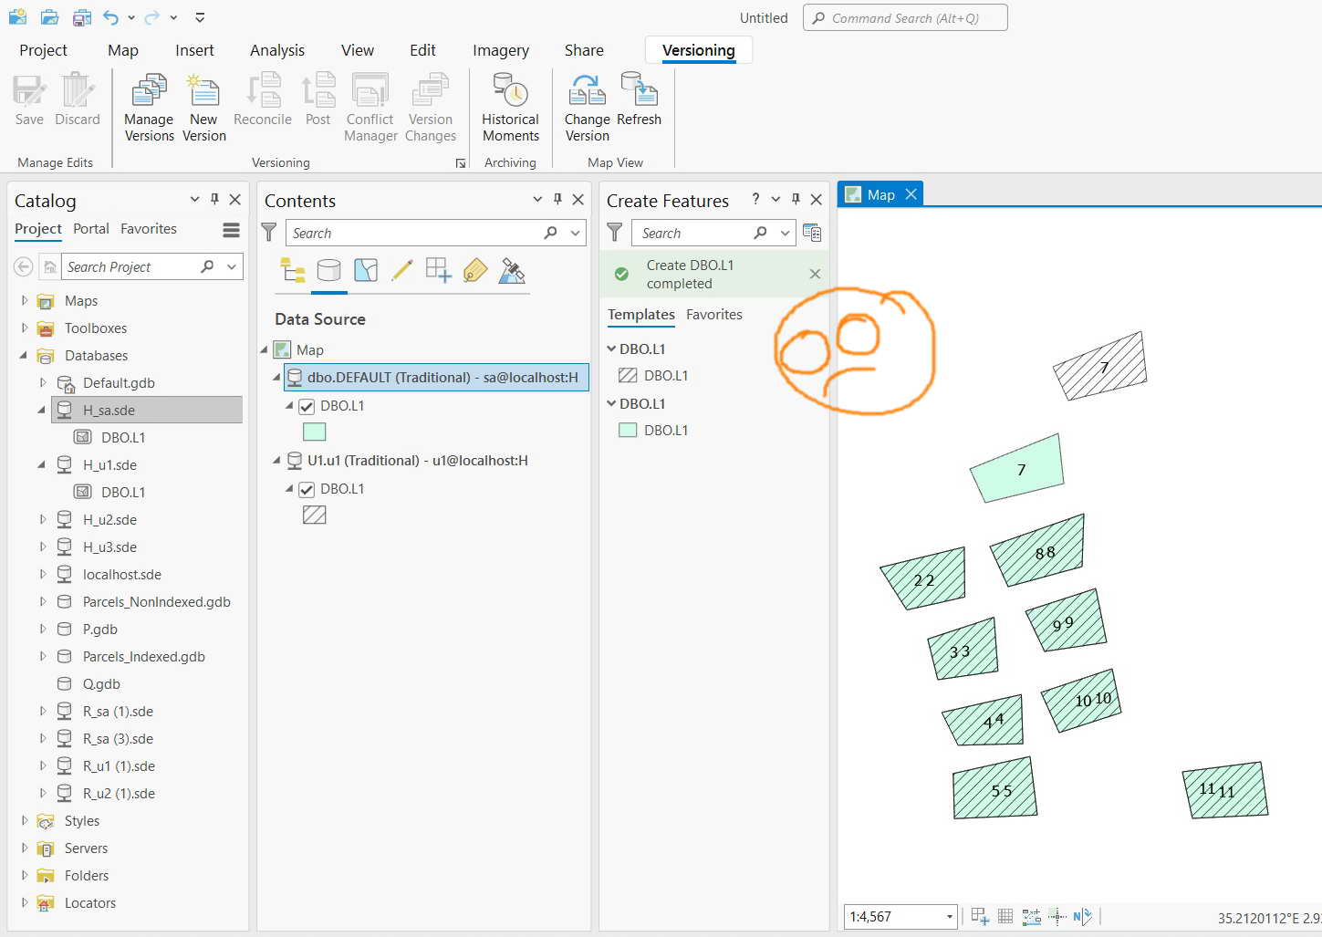The height and width of the screenshot is (937, 1322).
Task: Switch Contents to List By Snapping
Action: (439, 271)
